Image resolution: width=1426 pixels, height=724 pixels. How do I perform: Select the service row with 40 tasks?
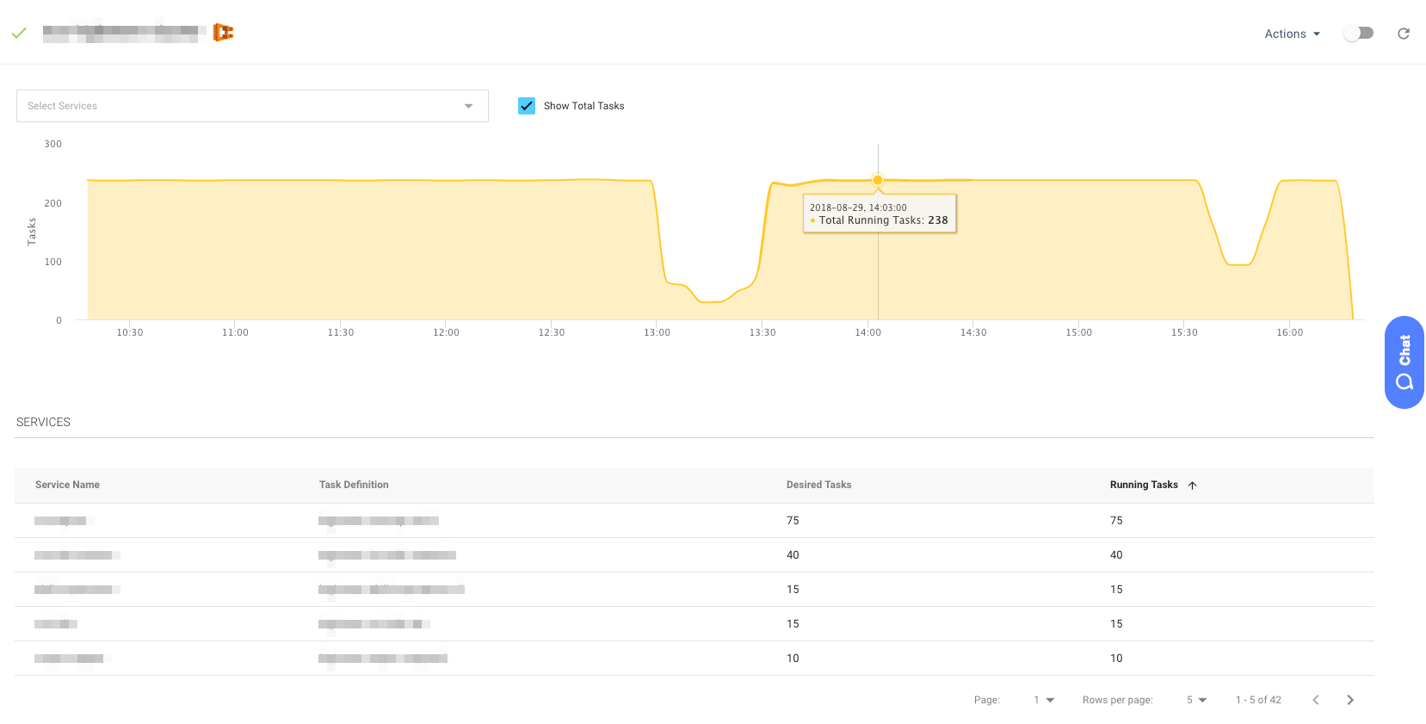tap(694, 555)
